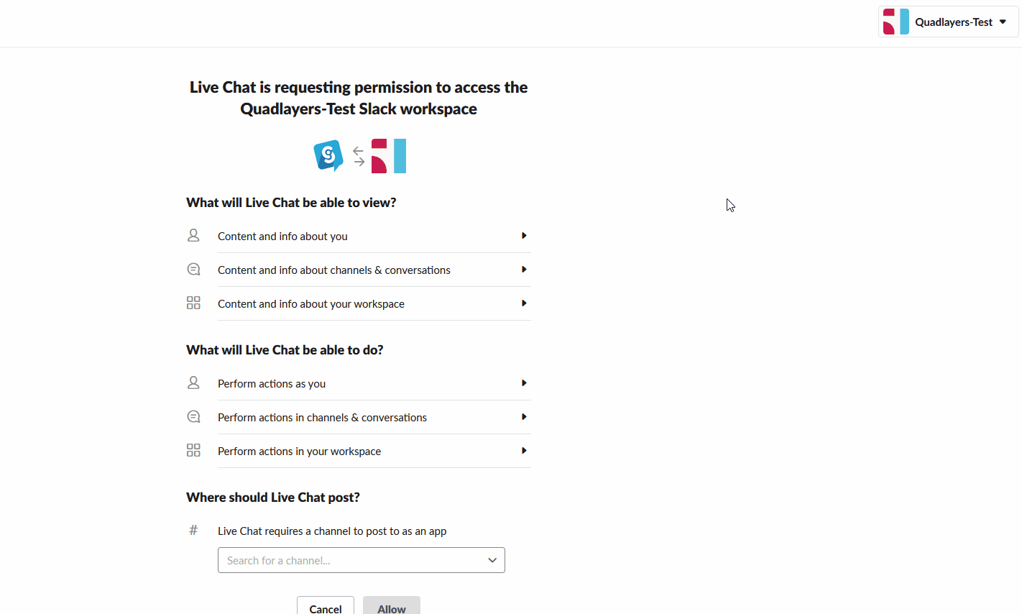Click the hash icon beside channel requirement
The image size is (1022, 614).
click(x=193, y=530)
